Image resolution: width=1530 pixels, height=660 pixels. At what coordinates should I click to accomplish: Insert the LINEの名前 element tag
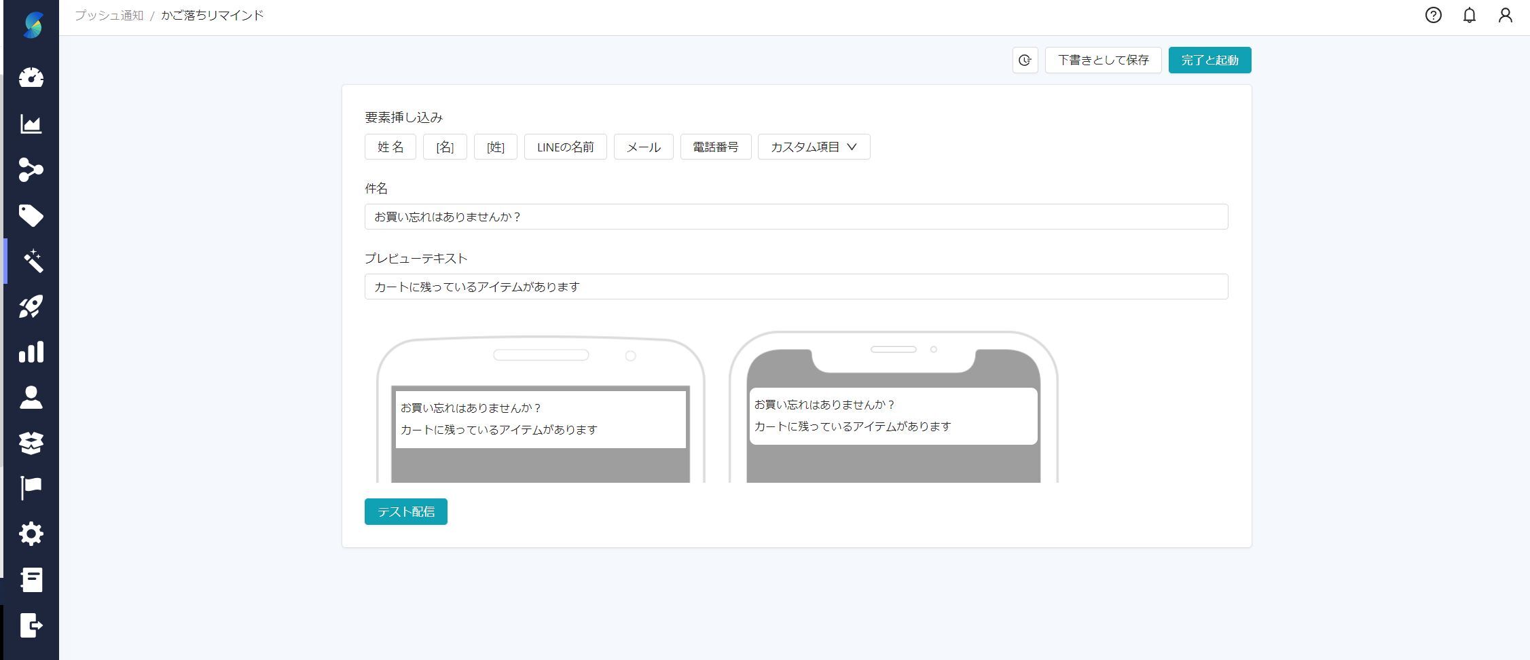(565, 147)
